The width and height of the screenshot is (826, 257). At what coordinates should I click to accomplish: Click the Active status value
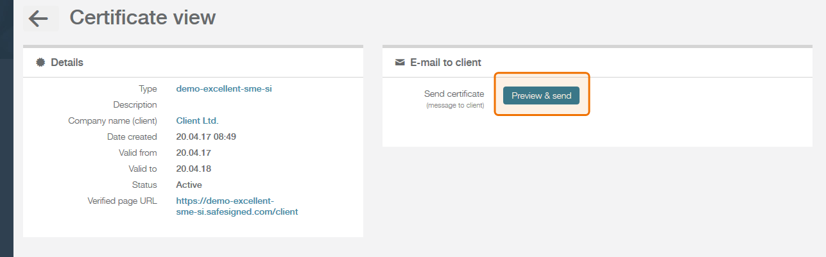point(189,185)
